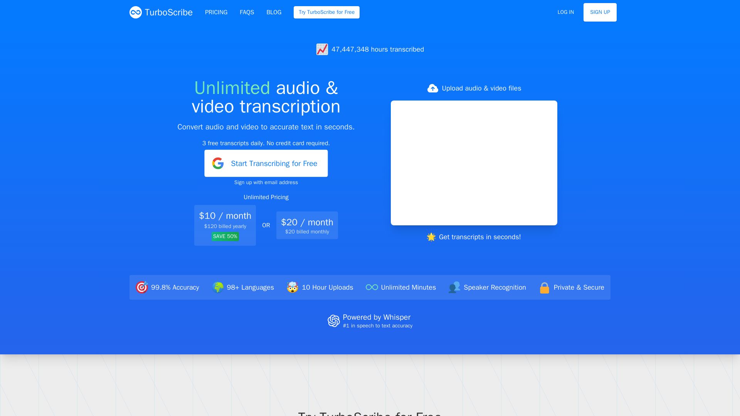740x416 pixels.
Task: Click the '47,447,348 hours transcribed' text
Action: (378, 49)
